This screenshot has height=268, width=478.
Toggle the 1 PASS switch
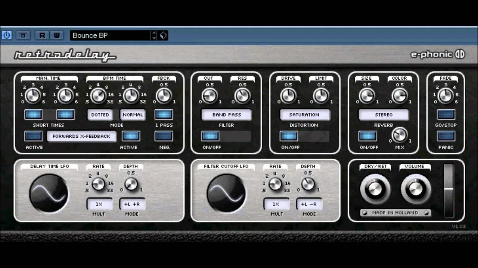click(164, 114)
